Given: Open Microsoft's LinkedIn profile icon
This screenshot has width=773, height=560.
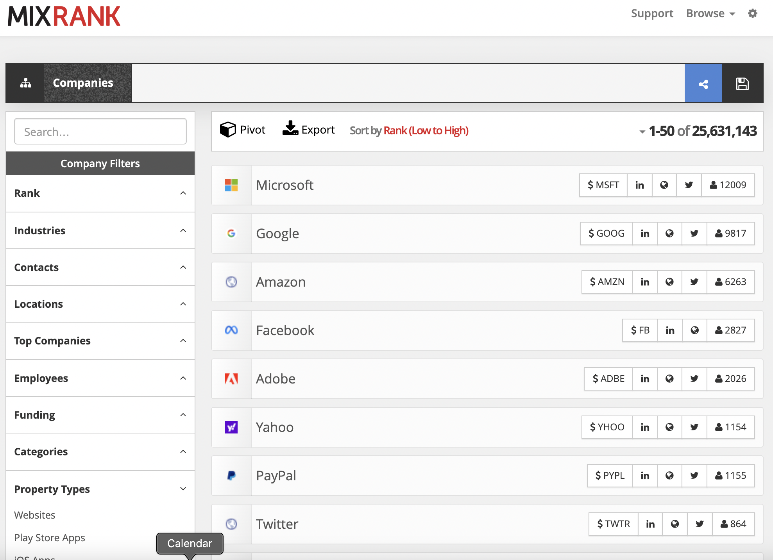Looking at the screenshot, I should (639, 185).
